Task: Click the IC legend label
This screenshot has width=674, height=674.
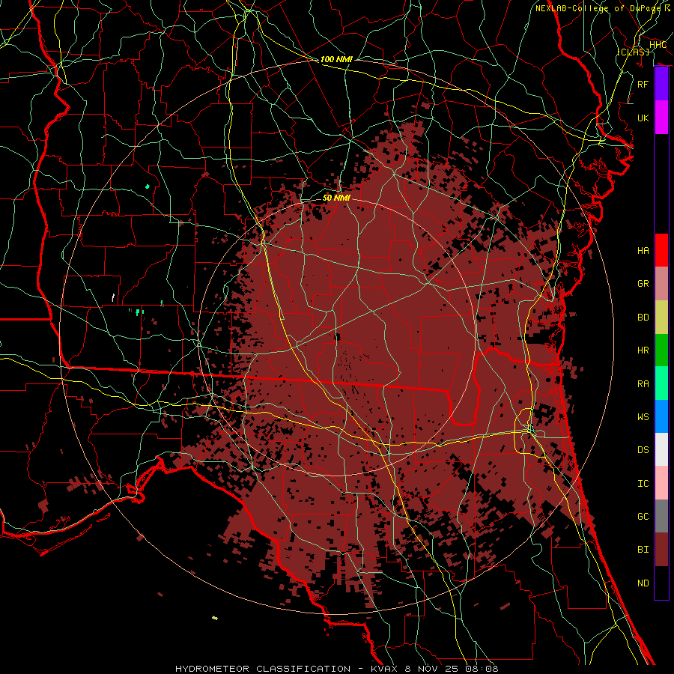Action: [x=643, y=483]
